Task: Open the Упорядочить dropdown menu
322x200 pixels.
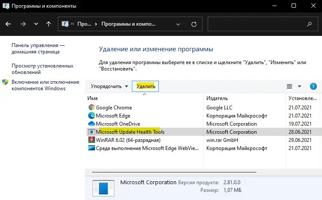Action: point(109,86)
